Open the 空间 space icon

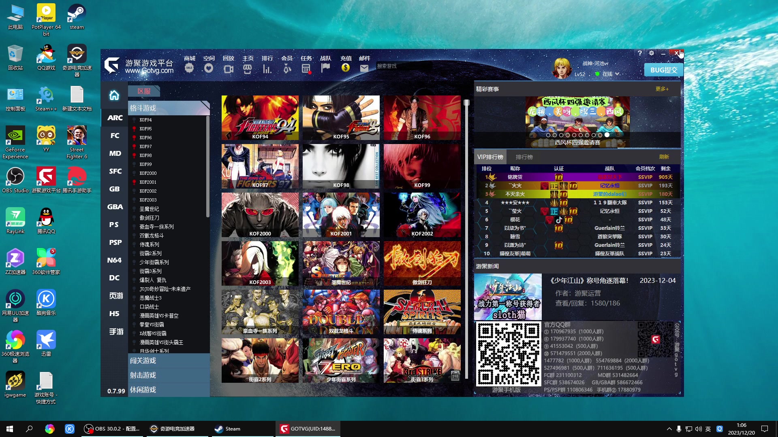pyautogui.click(x=209, y=68)
